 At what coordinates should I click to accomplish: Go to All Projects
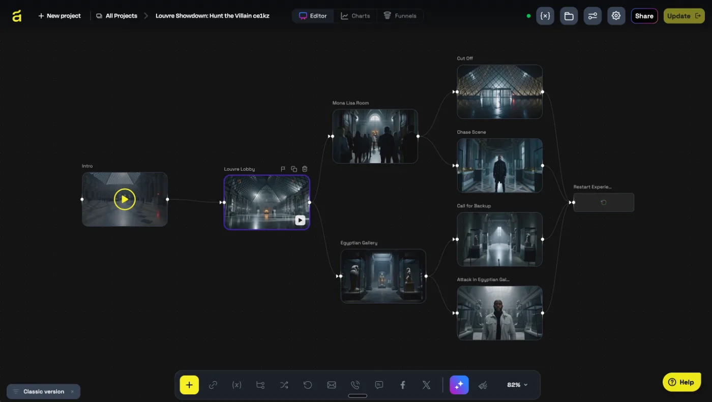tap(116, 16)
